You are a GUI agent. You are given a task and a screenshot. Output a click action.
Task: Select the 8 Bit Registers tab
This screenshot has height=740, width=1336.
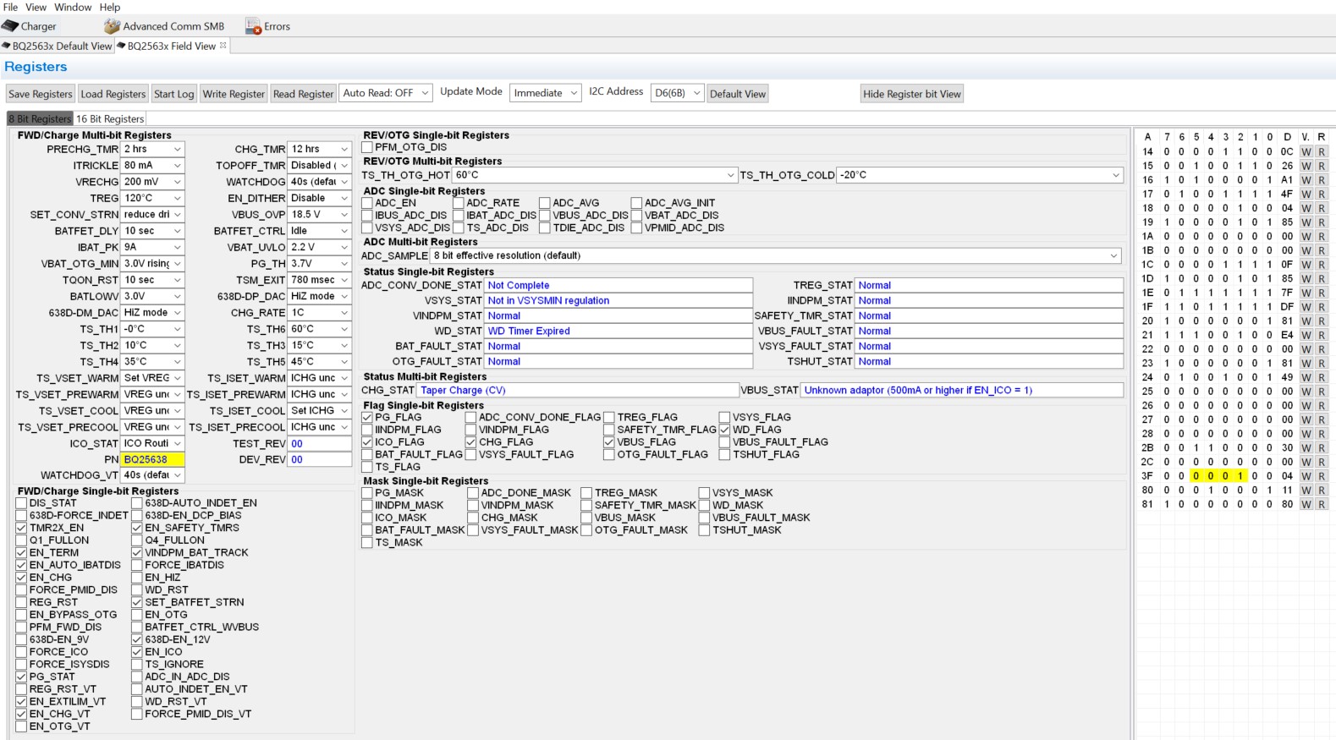(x=40, y=119)
